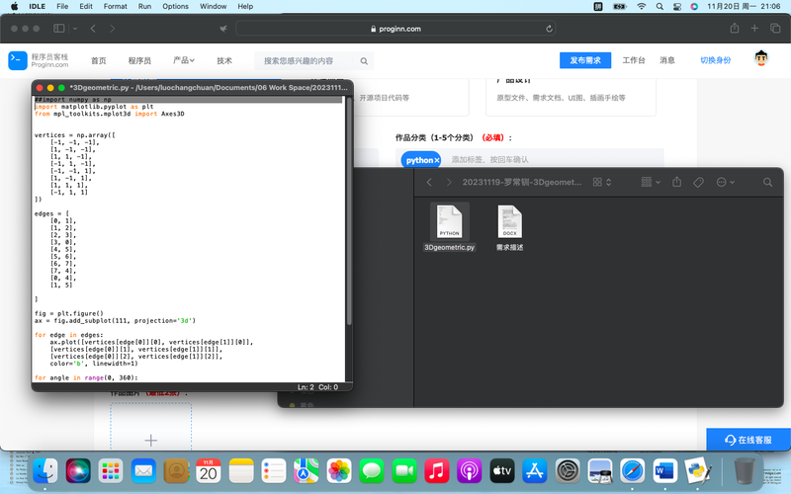Open 消息 link
This screenshot has height=494, width=791.
click(x=666, y=60)
